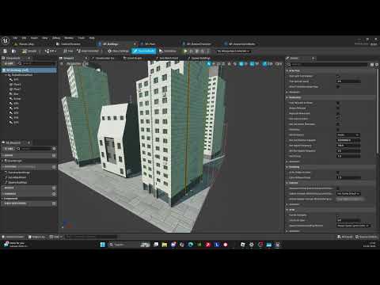
Task: Open the Window menu
Action: pyautogui.click(x=69, y=38)
